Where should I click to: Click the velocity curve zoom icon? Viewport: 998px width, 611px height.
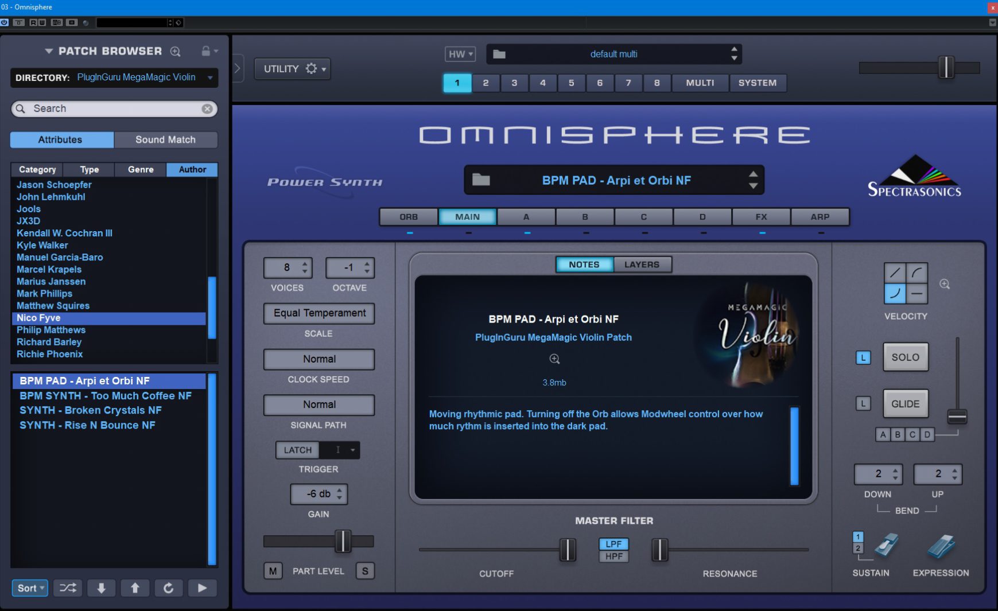pos(945,284)
